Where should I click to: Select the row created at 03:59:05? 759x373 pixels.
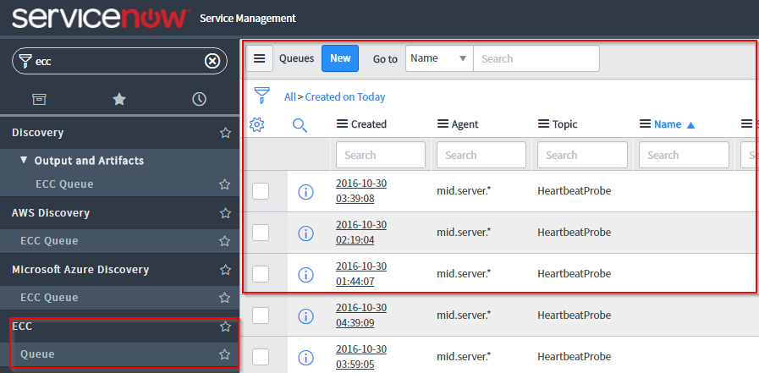pyautogui.click(x=261, y=357)
